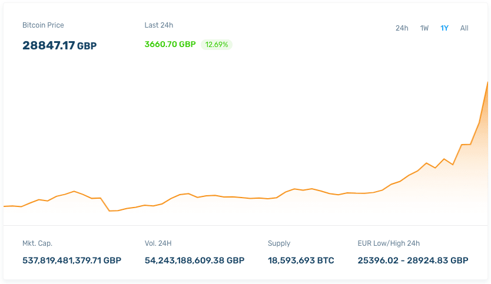This screenshot has width=491, height=284.
Task: Switch chart to 24h range
Action: point(402,28)
